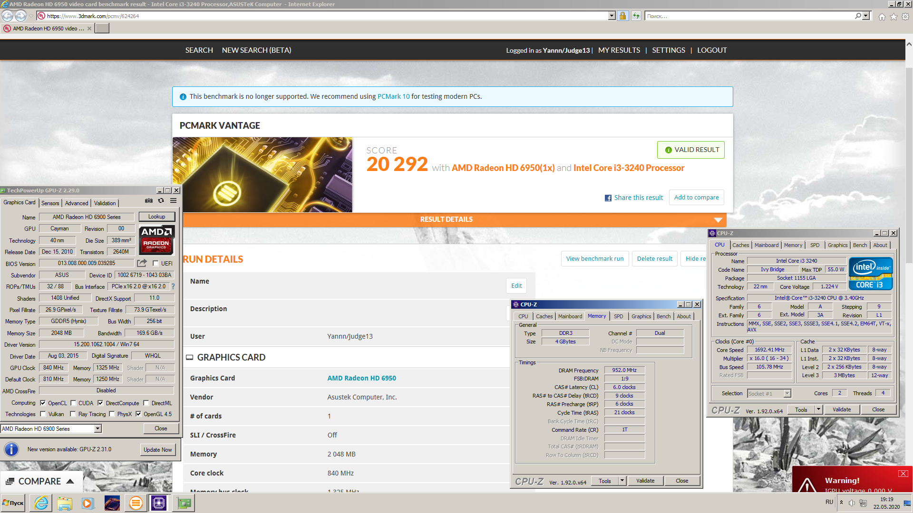Open the Socket #1 selection dropdown
Screen dimensions: 913x513
tap(787, 393)
